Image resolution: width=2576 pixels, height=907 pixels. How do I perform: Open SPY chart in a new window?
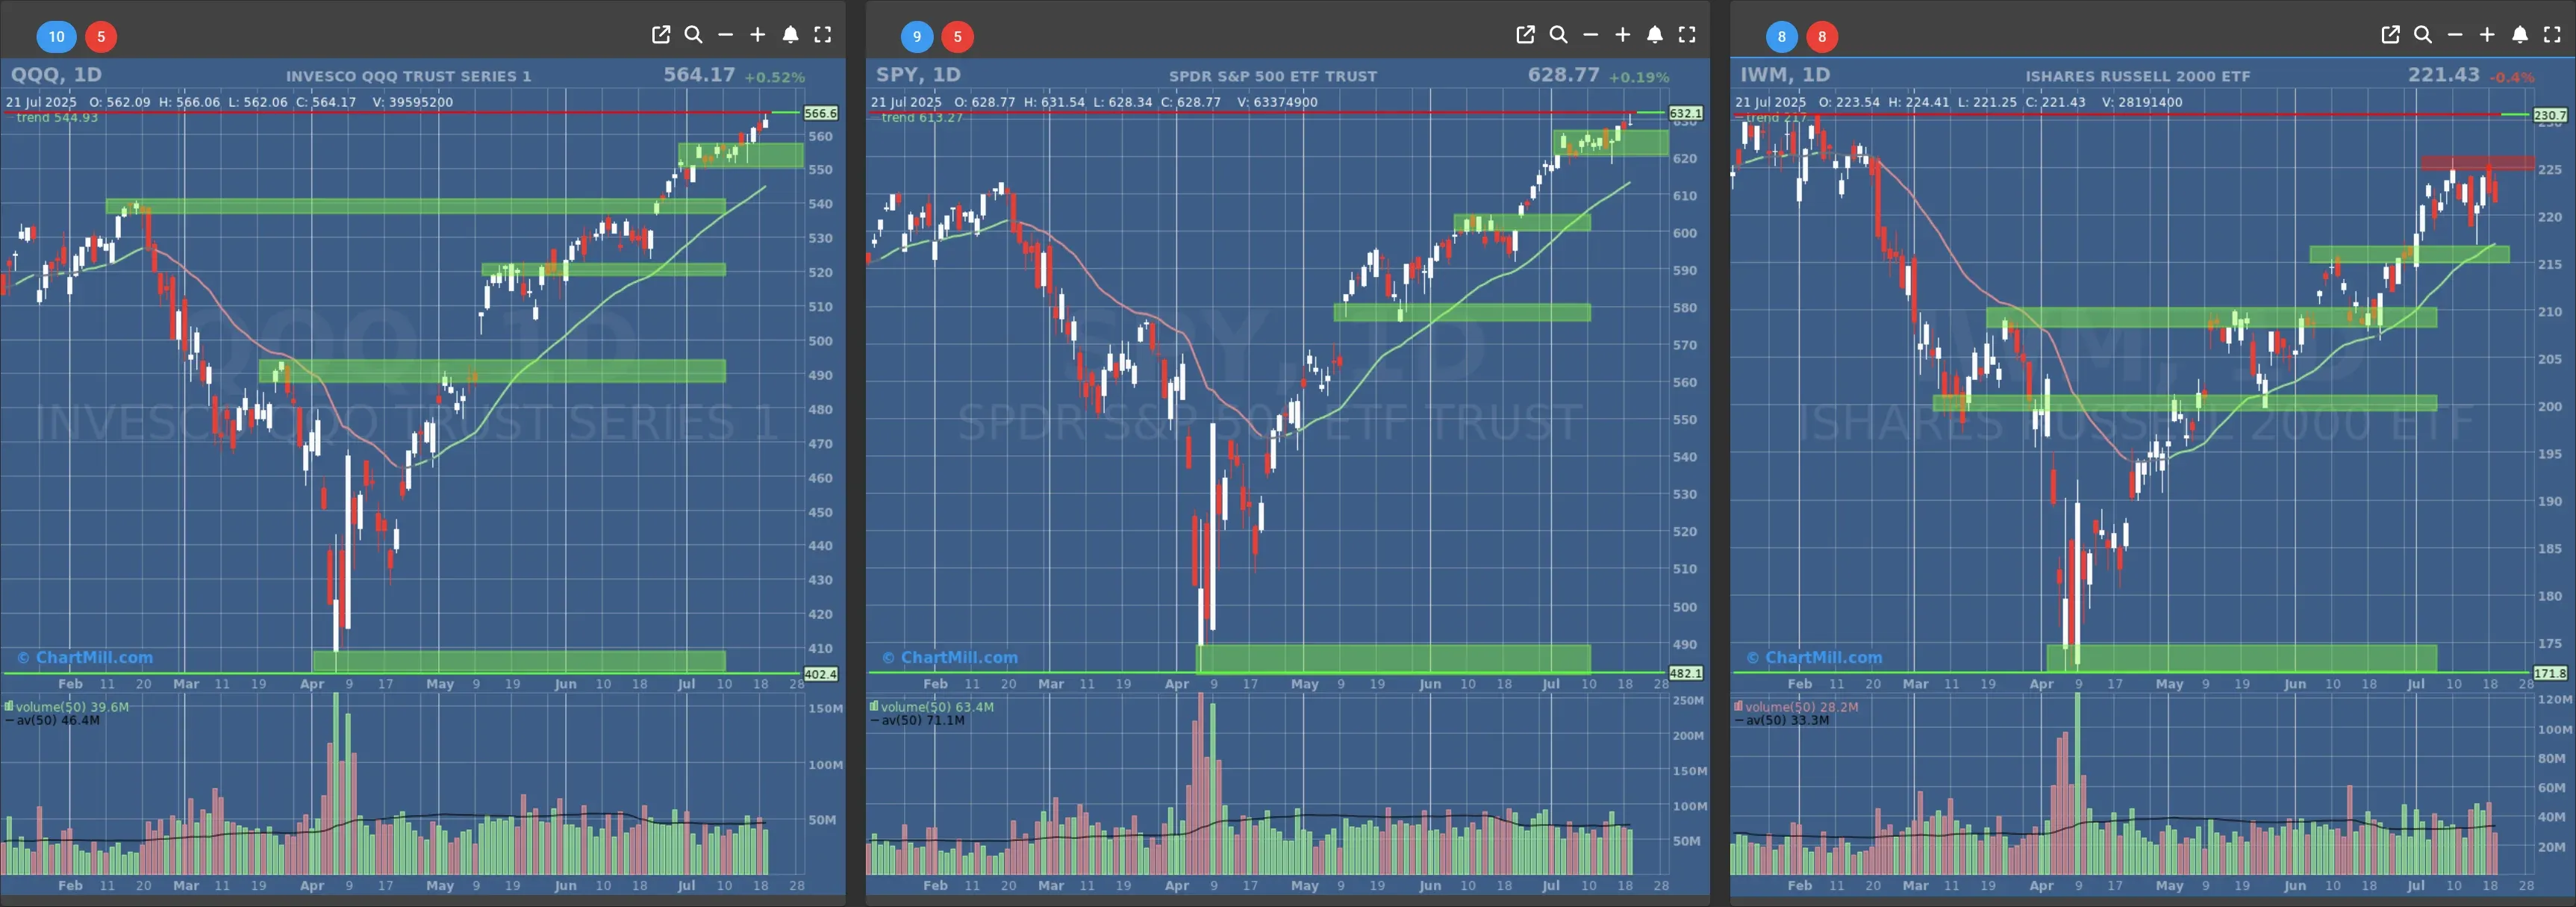[x=1525, y=35]
